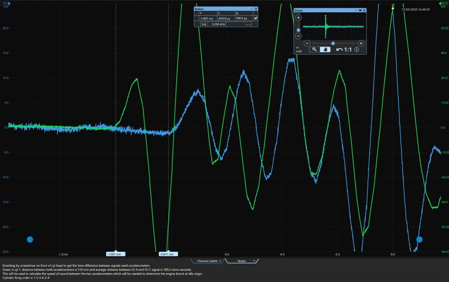Click ruler 2 value -810.9 µs cell
The height and width of the screenshot is (282, 449).
[226, 18]
